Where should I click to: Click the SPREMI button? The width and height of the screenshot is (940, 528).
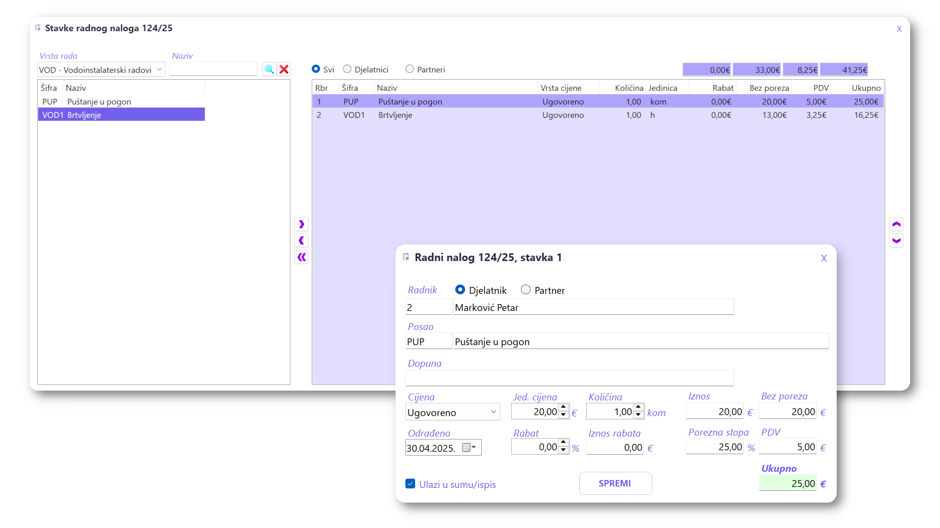tap(615, 483)
